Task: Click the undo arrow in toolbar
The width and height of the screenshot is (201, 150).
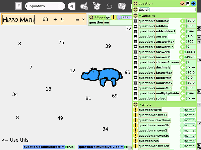Action: (x=109, y=6)
